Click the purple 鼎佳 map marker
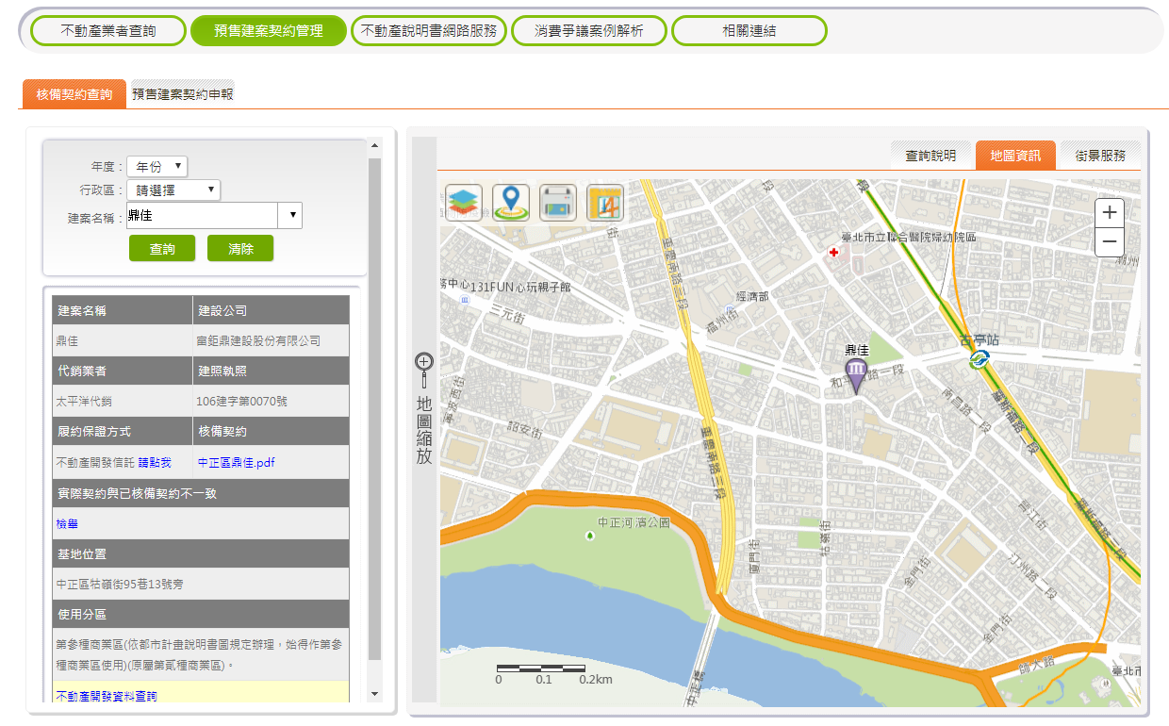This screenshot has height=726, width=1169. pyautogui.click(x=856, y=374)
